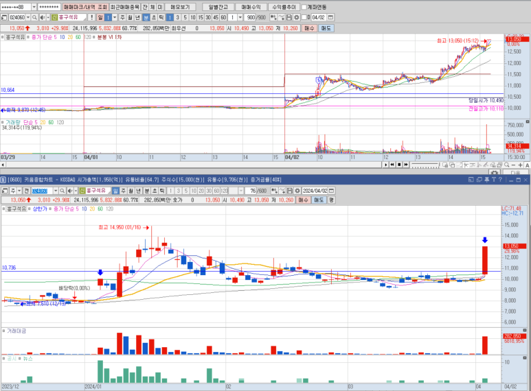Click 매도 sell button in upper chart
Image resolution: width=531 pixels, height=391 pixels.
coord(326,28)
